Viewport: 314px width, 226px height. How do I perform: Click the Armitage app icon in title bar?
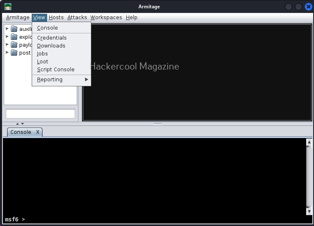click(8, 7)
